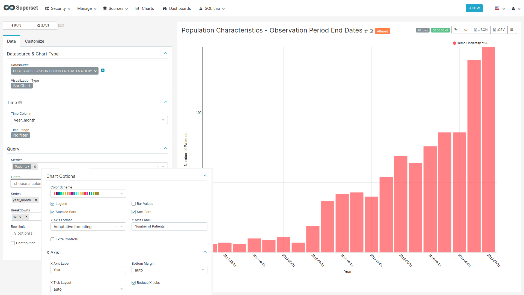
Task: Click the edit pencil icon for chart
Action: click(371, 31)
